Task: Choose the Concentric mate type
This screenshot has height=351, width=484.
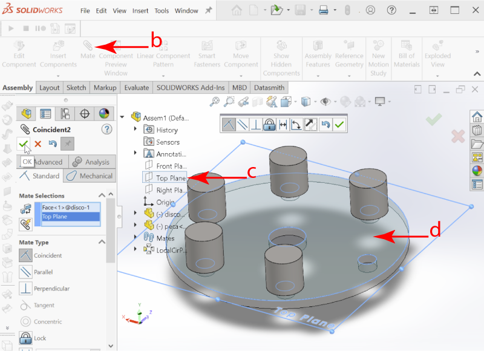Action: [41, 321]
